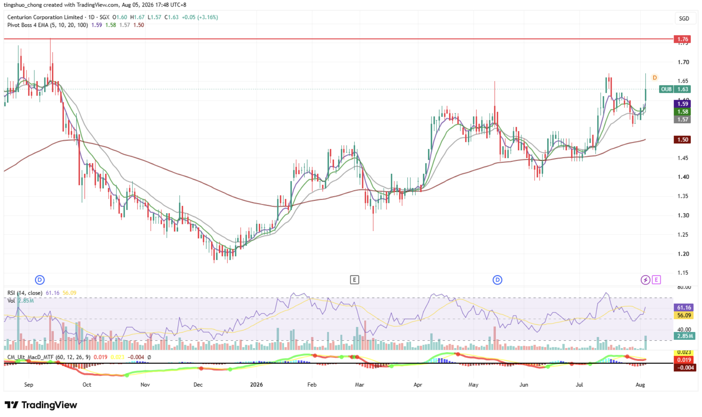Click the 56.09 value in RSI legend
The width and height of the screenshot is (702, 417).
coord(69,293)
